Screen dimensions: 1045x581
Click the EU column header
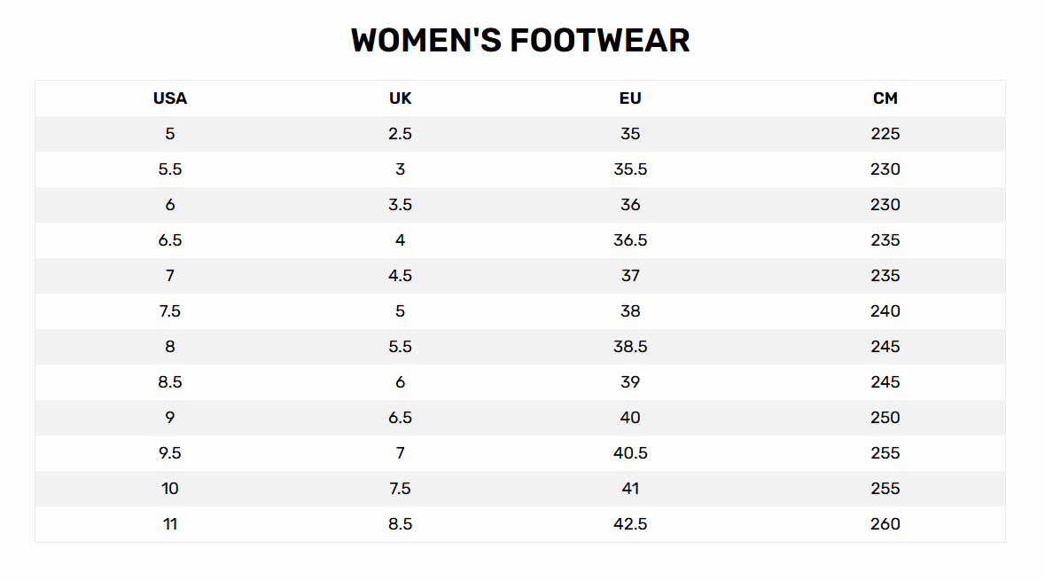click(630, 98)
